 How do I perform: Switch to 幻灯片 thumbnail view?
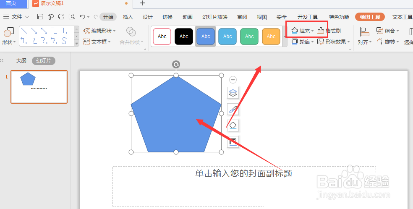44,61
